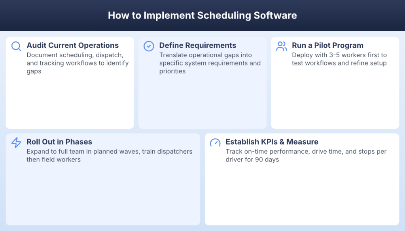Click the magnifying glass icon beside Audit Current Operations
405x231 pixels.
(x=16, y=46)
